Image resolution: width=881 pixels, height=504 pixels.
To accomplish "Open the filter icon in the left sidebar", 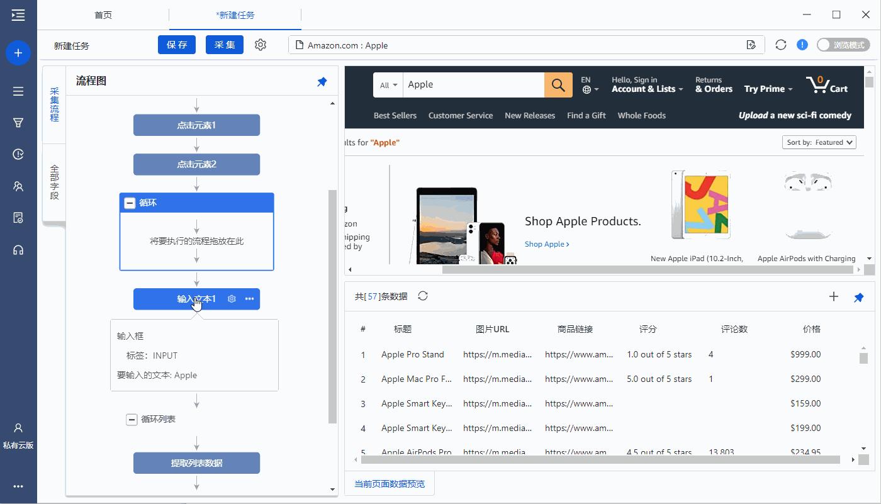I will (18, 123).
